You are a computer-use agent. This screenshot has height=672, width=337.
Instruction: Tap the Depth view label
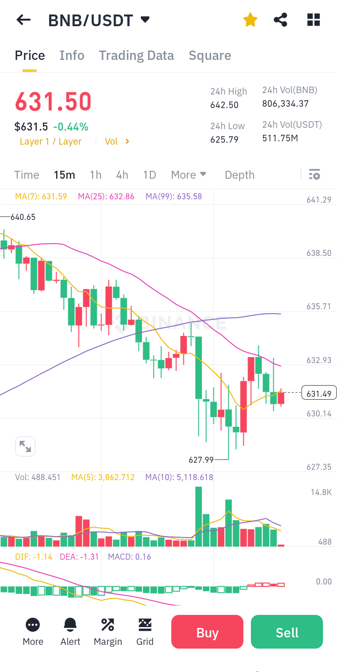pyautogui.click(x=239, y=175)
